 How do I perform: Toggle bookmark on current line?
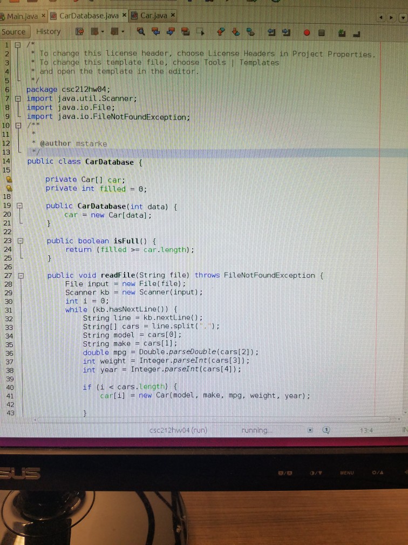pos(250,32)
